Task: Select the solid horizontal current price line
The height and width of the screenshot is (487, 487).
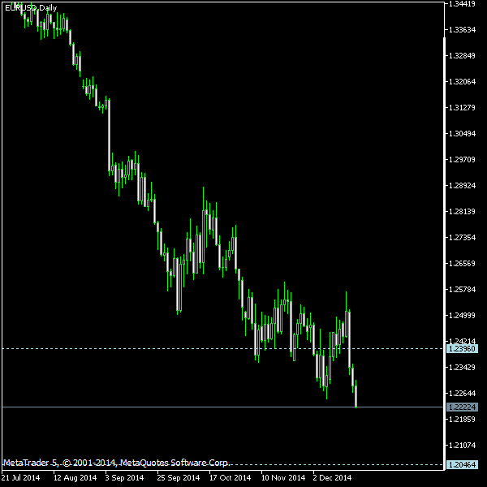Action: pos(222,407)
